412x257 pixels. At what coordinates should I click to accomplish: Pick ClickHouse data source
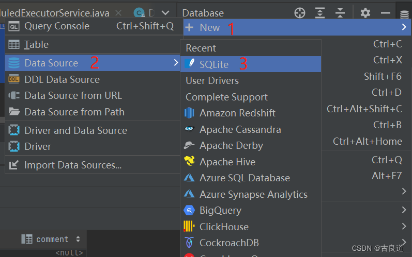pos(251,227)
